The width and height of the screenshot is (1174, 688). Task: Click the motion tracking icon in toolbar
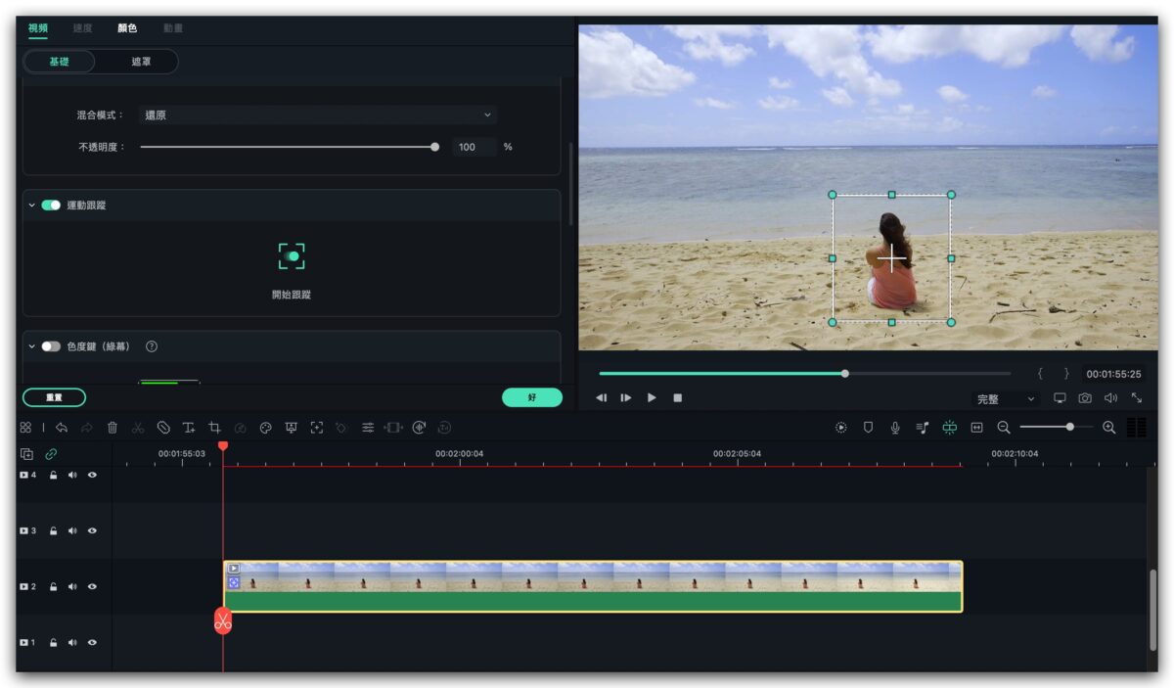[x=316, y=428]
